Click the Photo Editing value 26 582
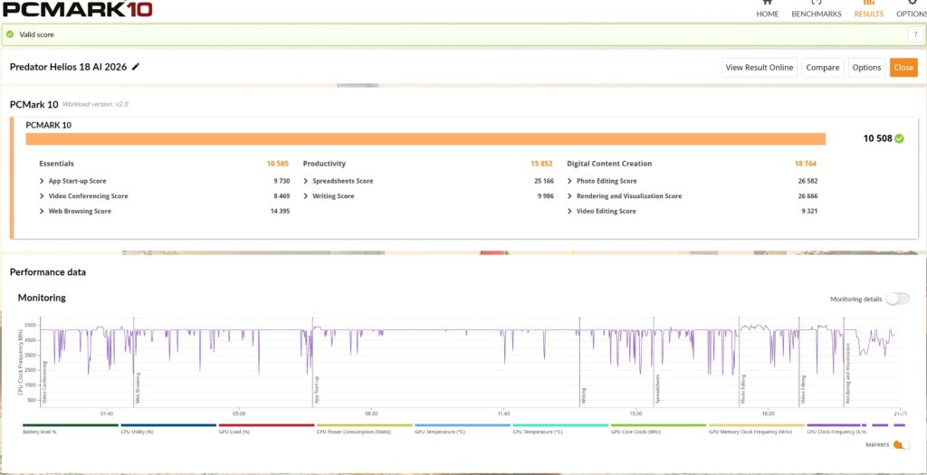 [x=808, y=181]
